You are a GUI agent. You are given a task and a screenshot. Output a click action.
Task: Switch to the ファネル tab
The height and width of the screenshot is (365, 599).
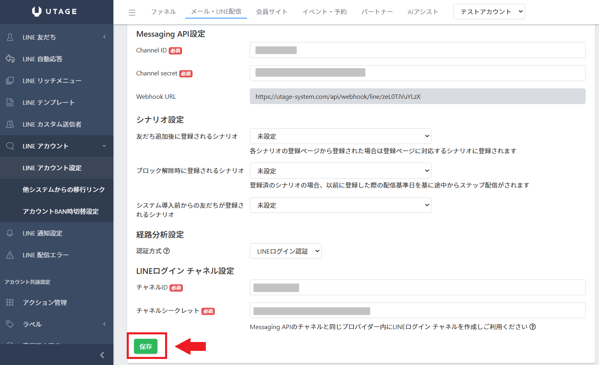[x=163, y=12]
